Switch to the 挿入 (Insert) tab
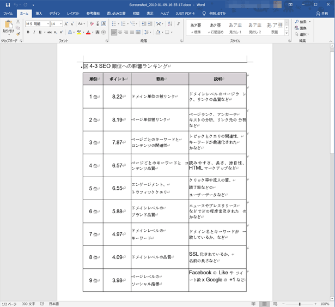This screenshot has width=335, height=307. (x=39, y=14)
